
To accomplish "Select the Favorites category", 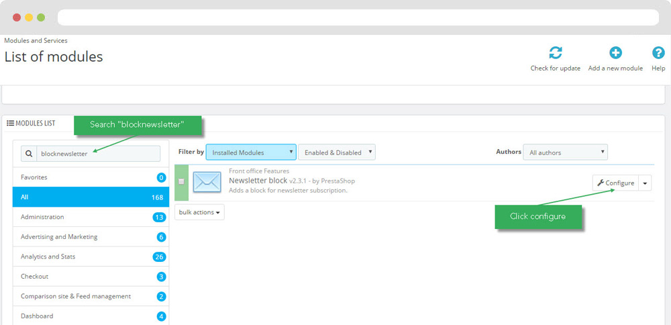I will point(91,177).
